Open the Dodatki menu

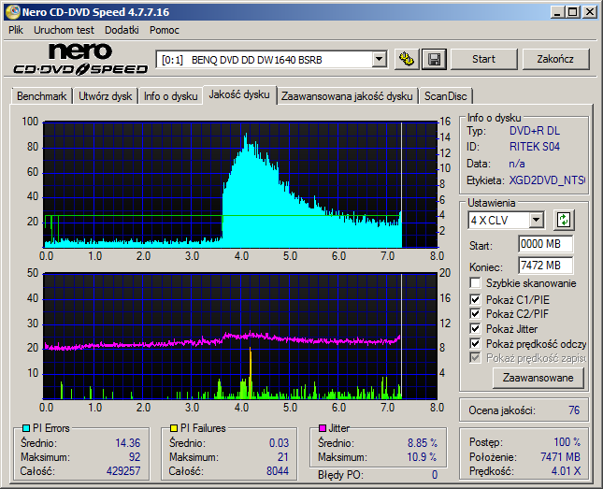coord(122,30)
